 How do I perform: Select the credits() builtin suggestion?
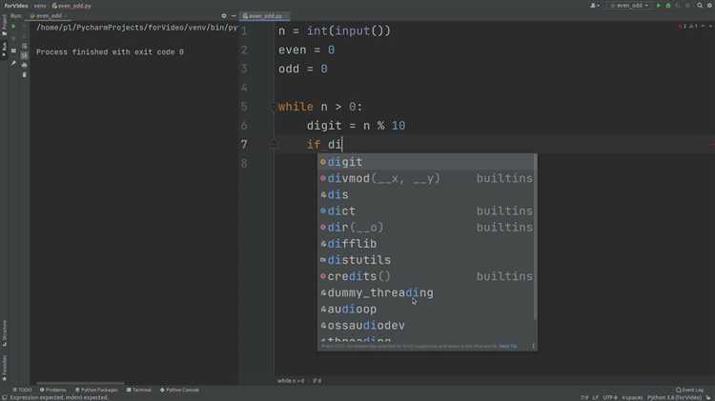tap(427, 276)
